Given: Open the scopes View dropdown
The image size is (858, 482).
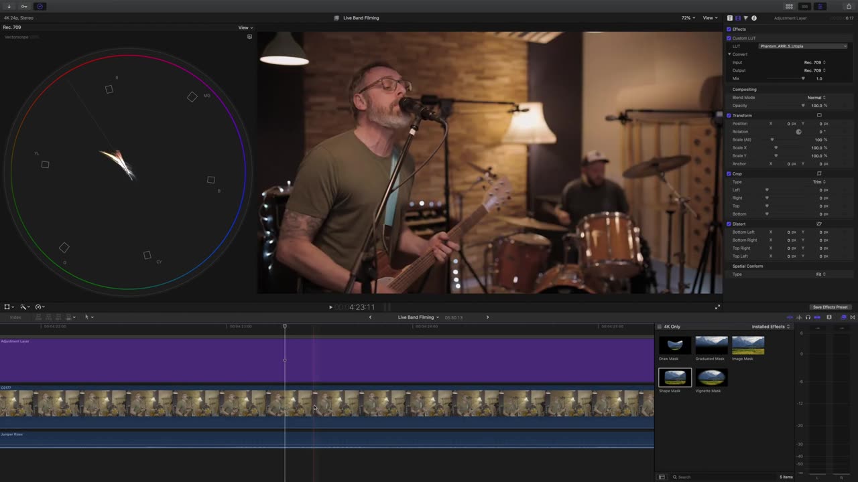Looking at the screenshot, I should click(x=245, y=27).
